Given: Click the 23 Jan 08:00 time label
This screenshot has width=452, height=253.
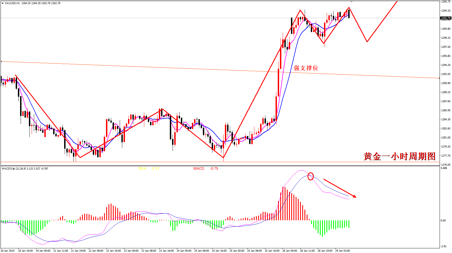Looking at the screenshot, I should coord(149,251).
